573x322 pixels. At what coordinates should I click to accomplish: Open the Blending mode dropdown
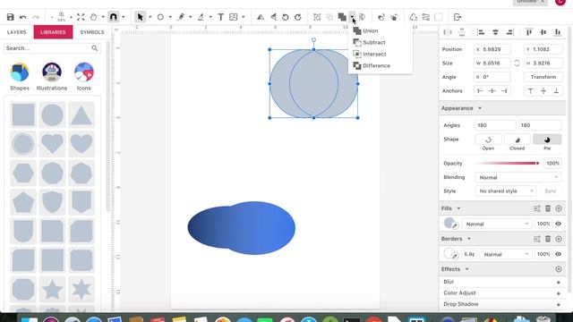click(x=517, y=177)
